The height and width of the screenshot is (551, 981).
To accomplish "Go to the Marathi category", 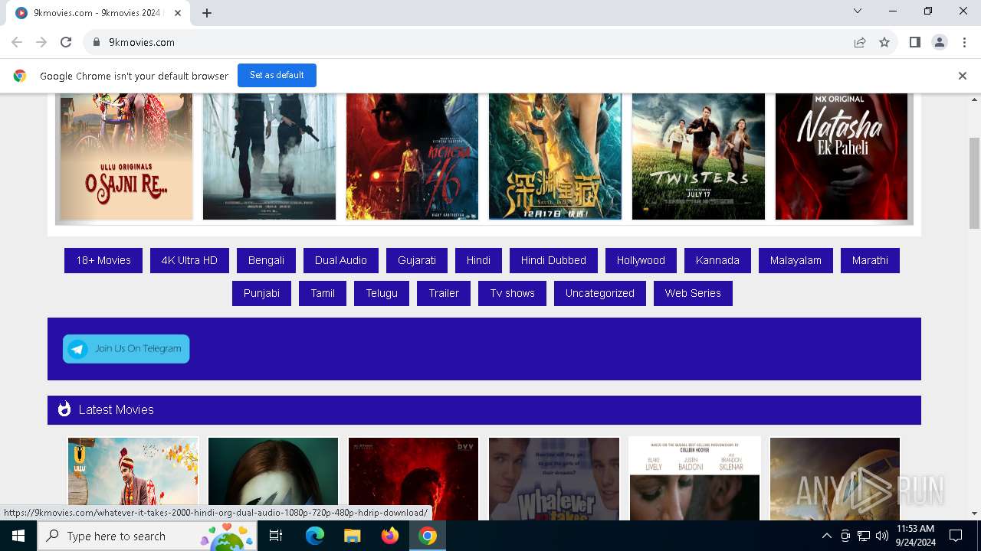I will click(870, 260).
